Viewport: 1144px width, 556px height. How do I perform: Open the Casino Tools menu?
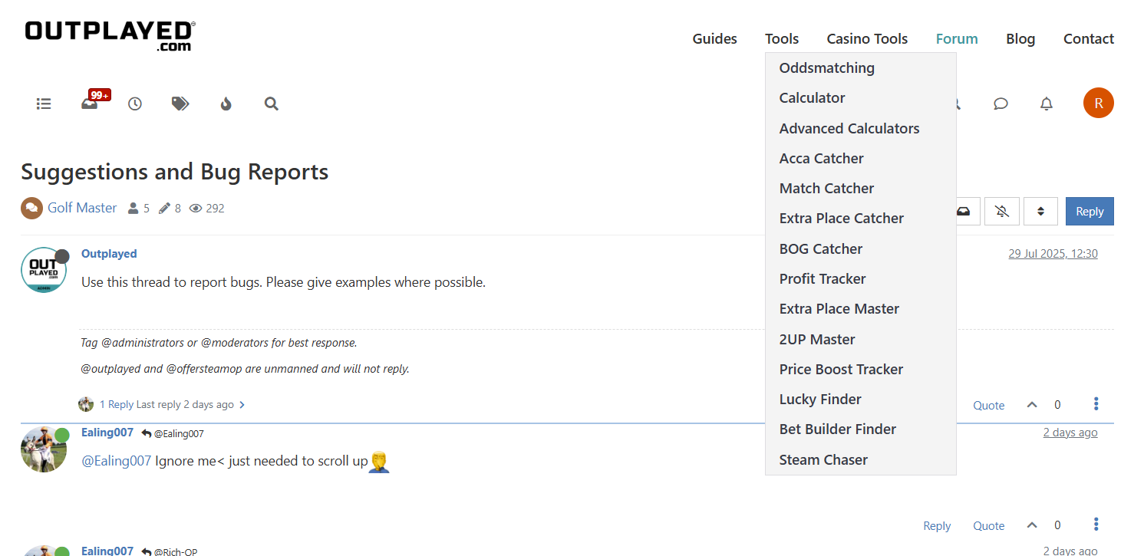(867, 38)
